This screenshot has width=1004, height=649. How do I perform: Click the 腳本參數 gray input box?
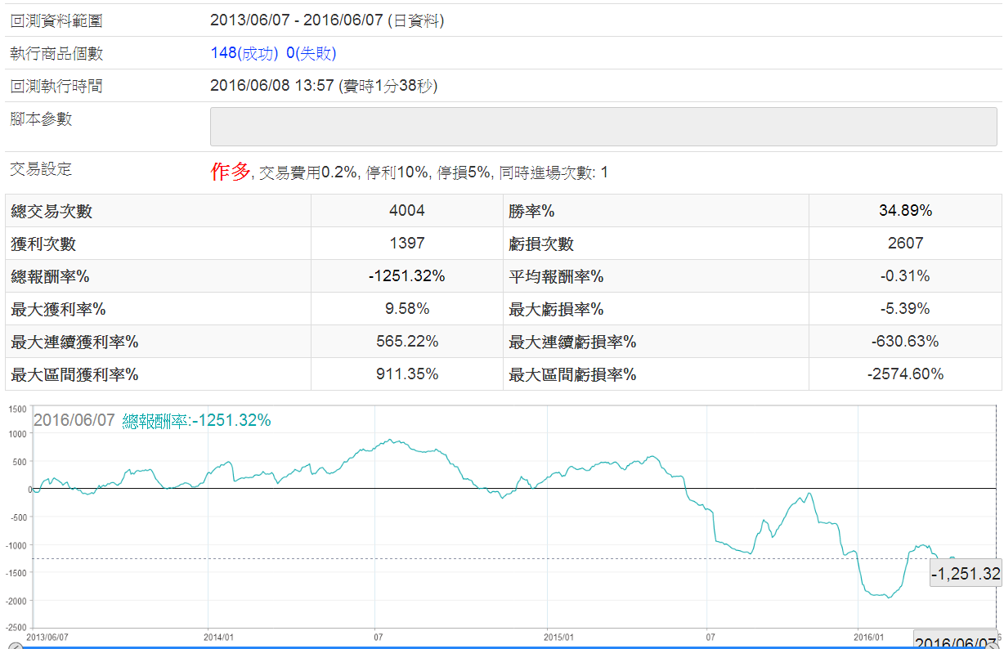pos(603,127)
